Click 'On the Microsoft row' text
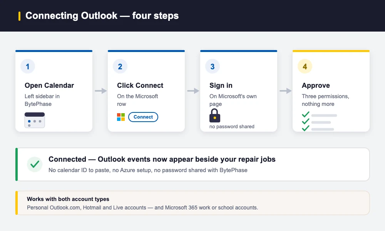Image resolution: width=385 pixels, height=231 pixels. click(x=137, y=100)
